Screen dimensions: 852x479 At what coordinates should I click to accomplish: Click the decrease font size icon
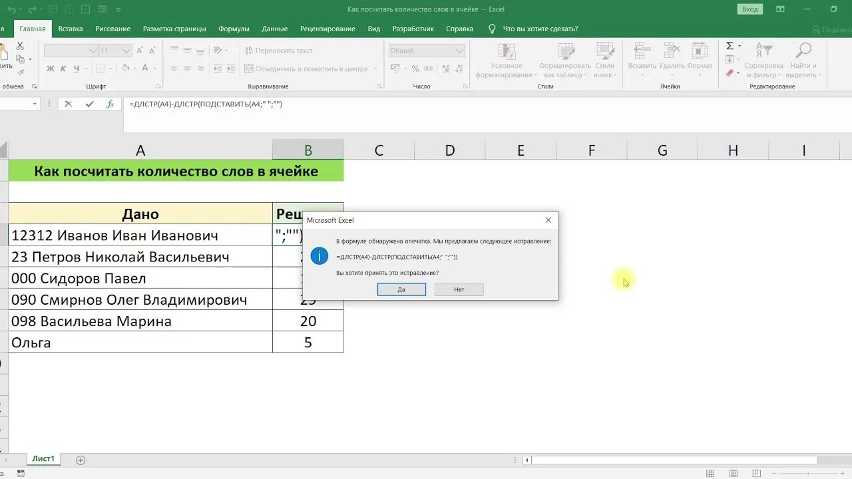(x=152, y=51)
